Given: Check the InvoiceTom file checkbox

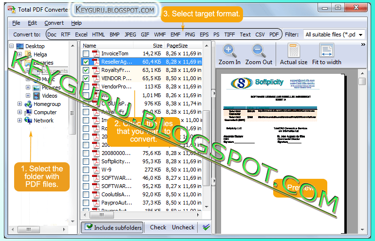Looking at the screenshot, I should pyautogui.click(x=86, y=53).
